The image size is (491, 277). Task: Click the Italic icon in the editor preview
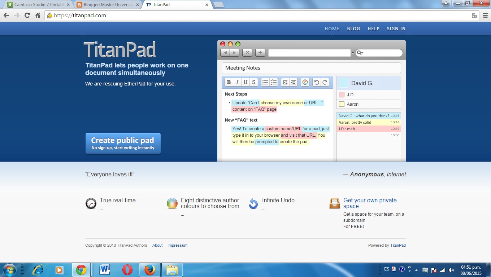(x=237, y=82)
